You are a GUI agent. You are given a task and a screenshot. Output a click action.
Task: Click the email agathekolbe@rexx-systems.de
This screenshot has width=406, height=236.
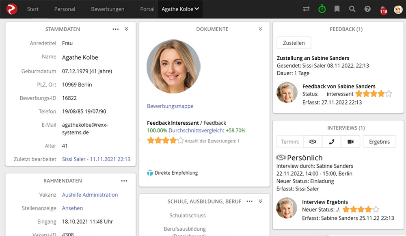pos(85,128)
